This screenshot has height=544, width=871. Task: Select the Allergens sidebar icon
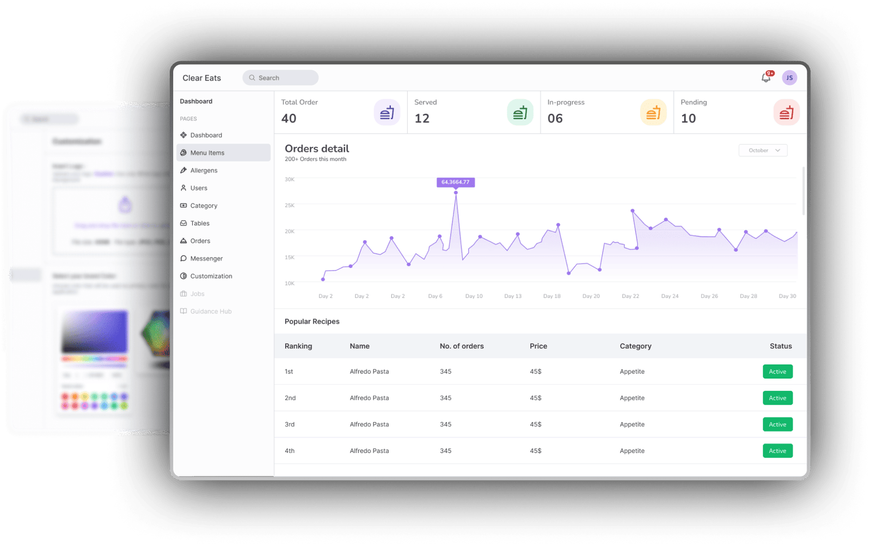coord(183,170)
